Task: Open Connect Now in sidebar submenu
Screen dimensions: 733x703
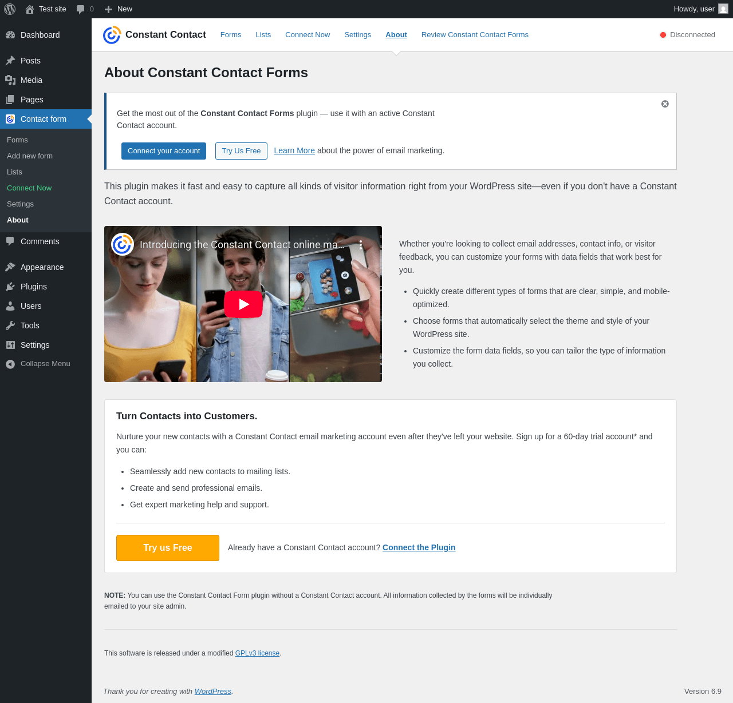Action: pyautogui.click(x=29, y=188)
